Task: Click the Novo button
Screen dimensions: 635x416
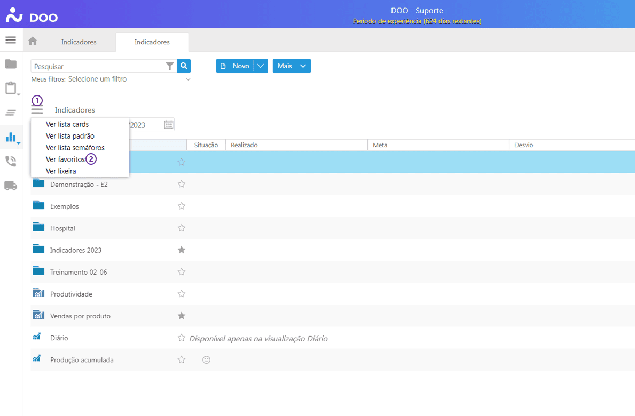Action: 235,66
